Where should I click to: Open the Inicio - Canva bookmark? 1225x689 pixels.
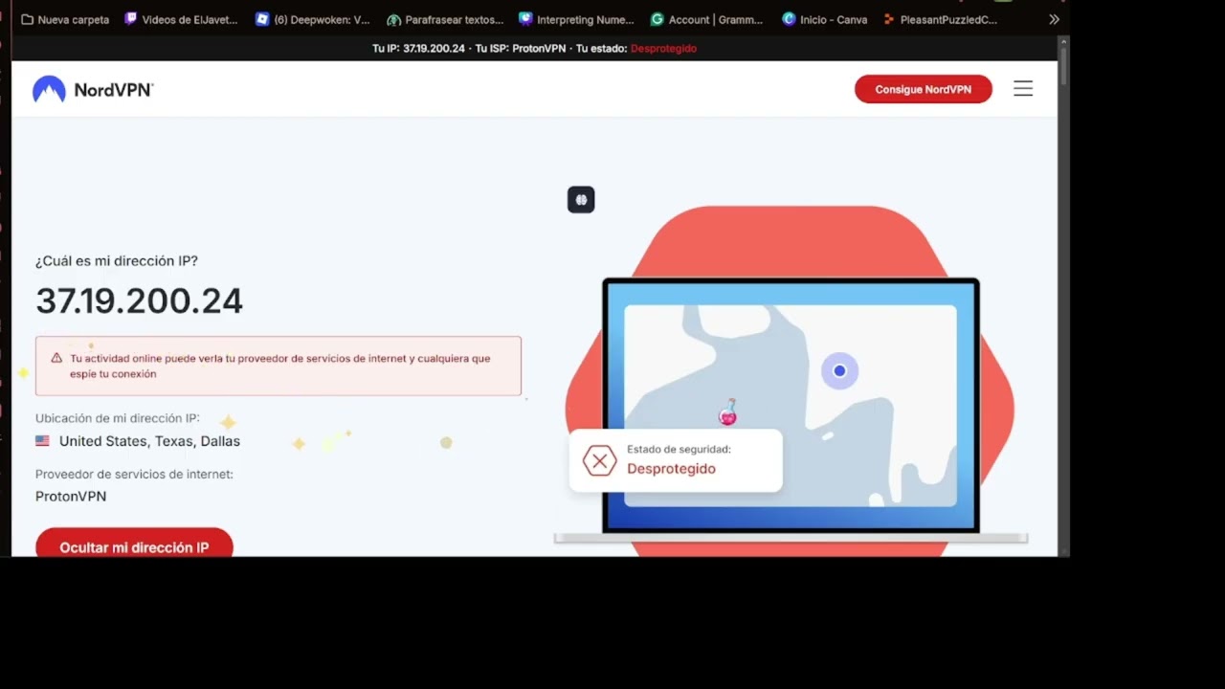click(824, 19)
